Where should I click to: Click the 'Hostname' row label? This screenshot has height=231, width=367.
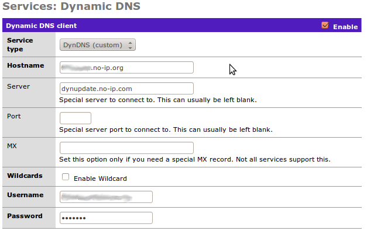[26, 65]
